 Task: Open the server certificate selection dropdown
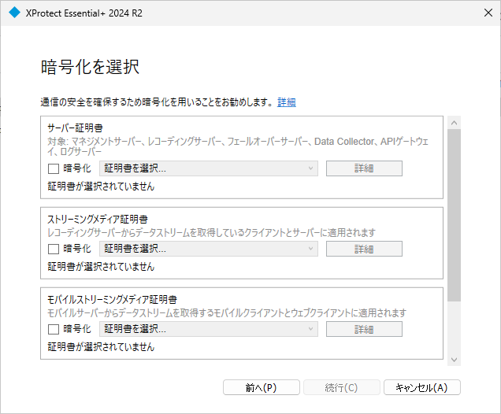click(x=209, y=168)
